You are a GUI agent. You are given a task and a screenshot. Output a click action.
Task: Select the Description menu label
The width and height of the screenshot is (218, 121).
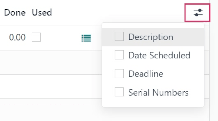pyautogui.click(x=150, y=37)
